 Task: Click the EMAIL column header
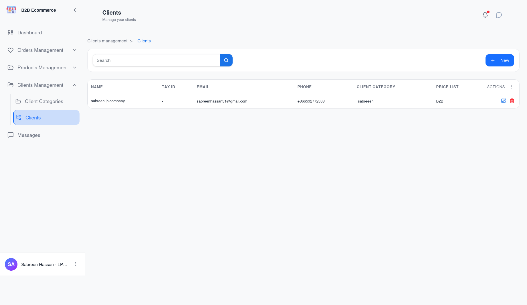click(203, 87)
